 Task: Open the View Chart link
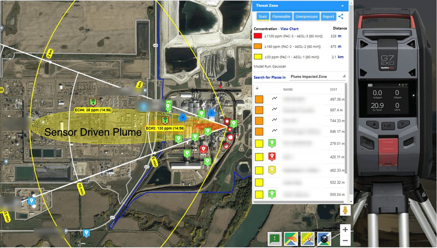pos(289,29)
